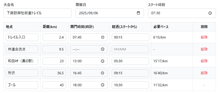The height and width of the screenshot is (93, 220).
Task: Click the clock icon in スタート時刻 field
Action: [210, 13]
